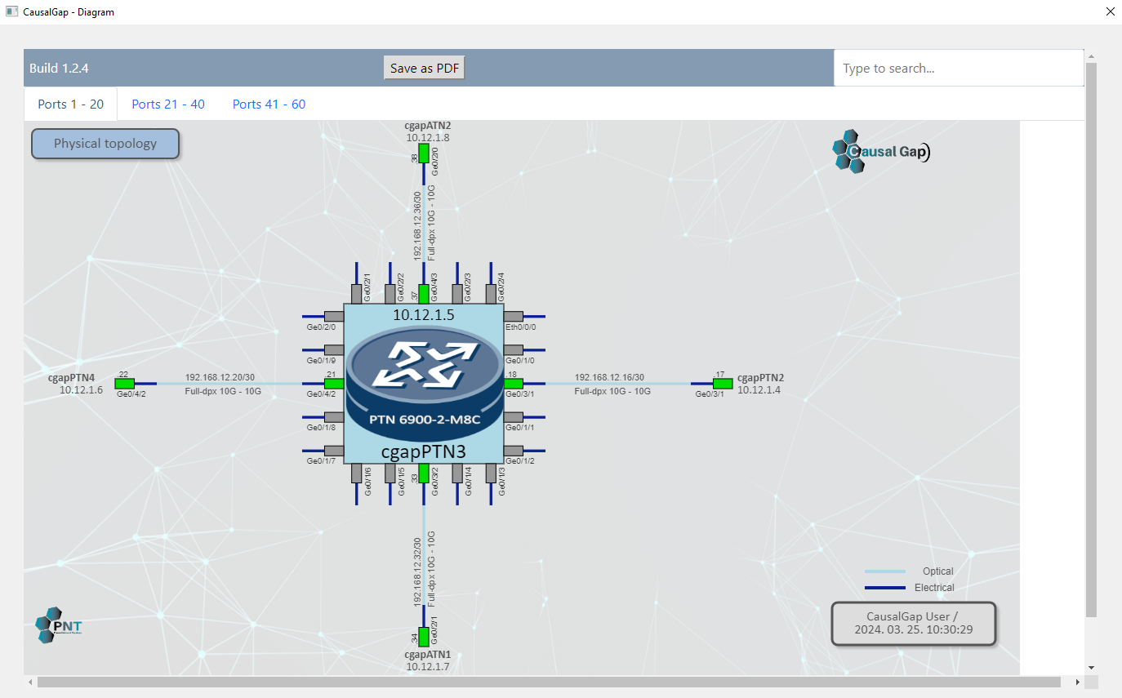Click IP address 10.12.1.4

(759, 390)
